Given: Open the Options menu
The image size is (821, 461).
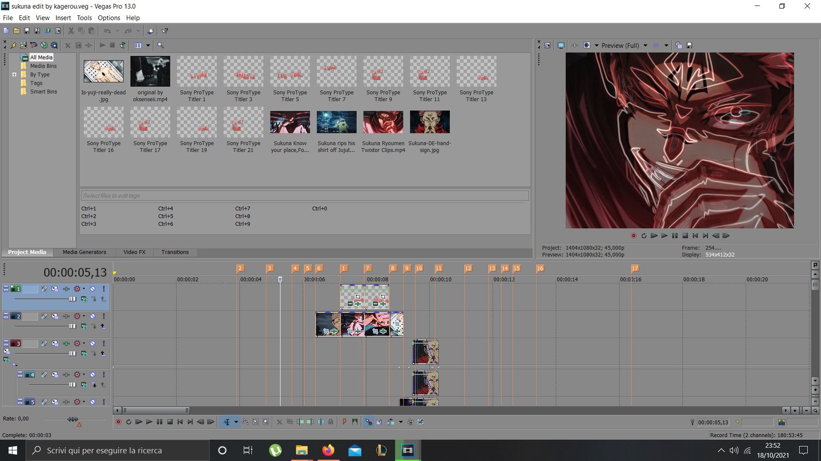Looking at the screenshot, I should click(109, 17).
